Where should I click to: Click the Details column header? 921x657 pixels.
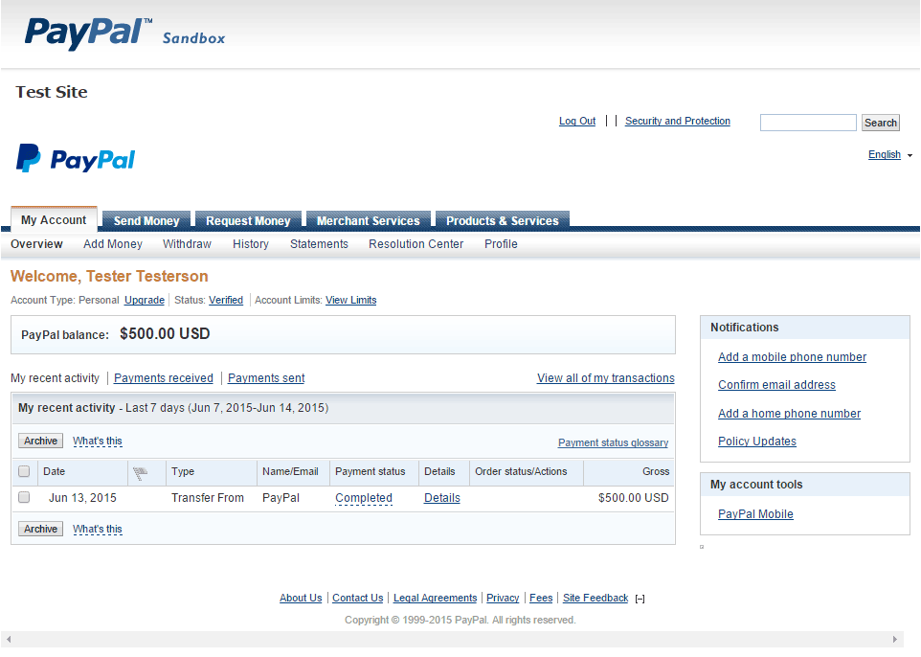coord(439,472)
